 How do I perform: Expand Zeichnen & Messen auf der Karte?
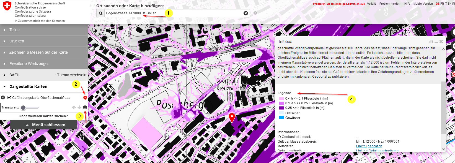pos(38,52)
